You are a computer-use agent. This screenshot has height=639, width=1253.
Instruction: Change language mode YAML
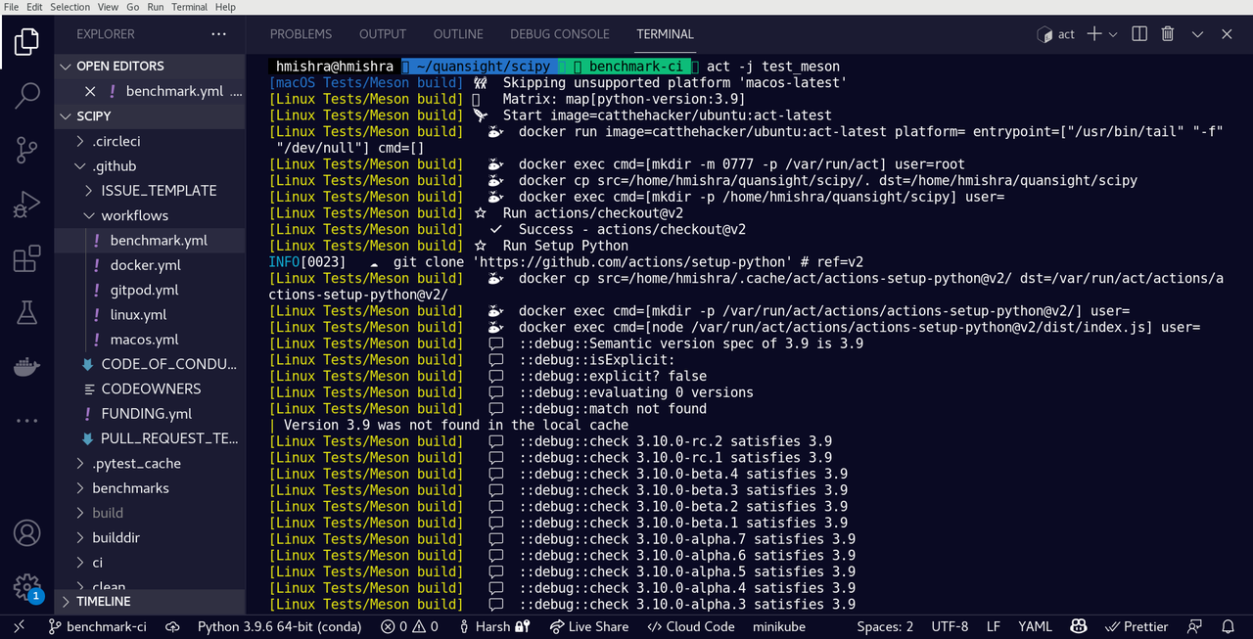pyautogui.click(x=1035, y=626)
